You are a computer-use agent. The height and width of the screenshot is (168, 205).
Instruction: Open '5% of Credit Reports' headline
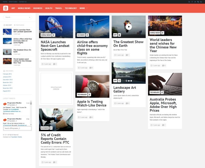[x=55, y=139]
